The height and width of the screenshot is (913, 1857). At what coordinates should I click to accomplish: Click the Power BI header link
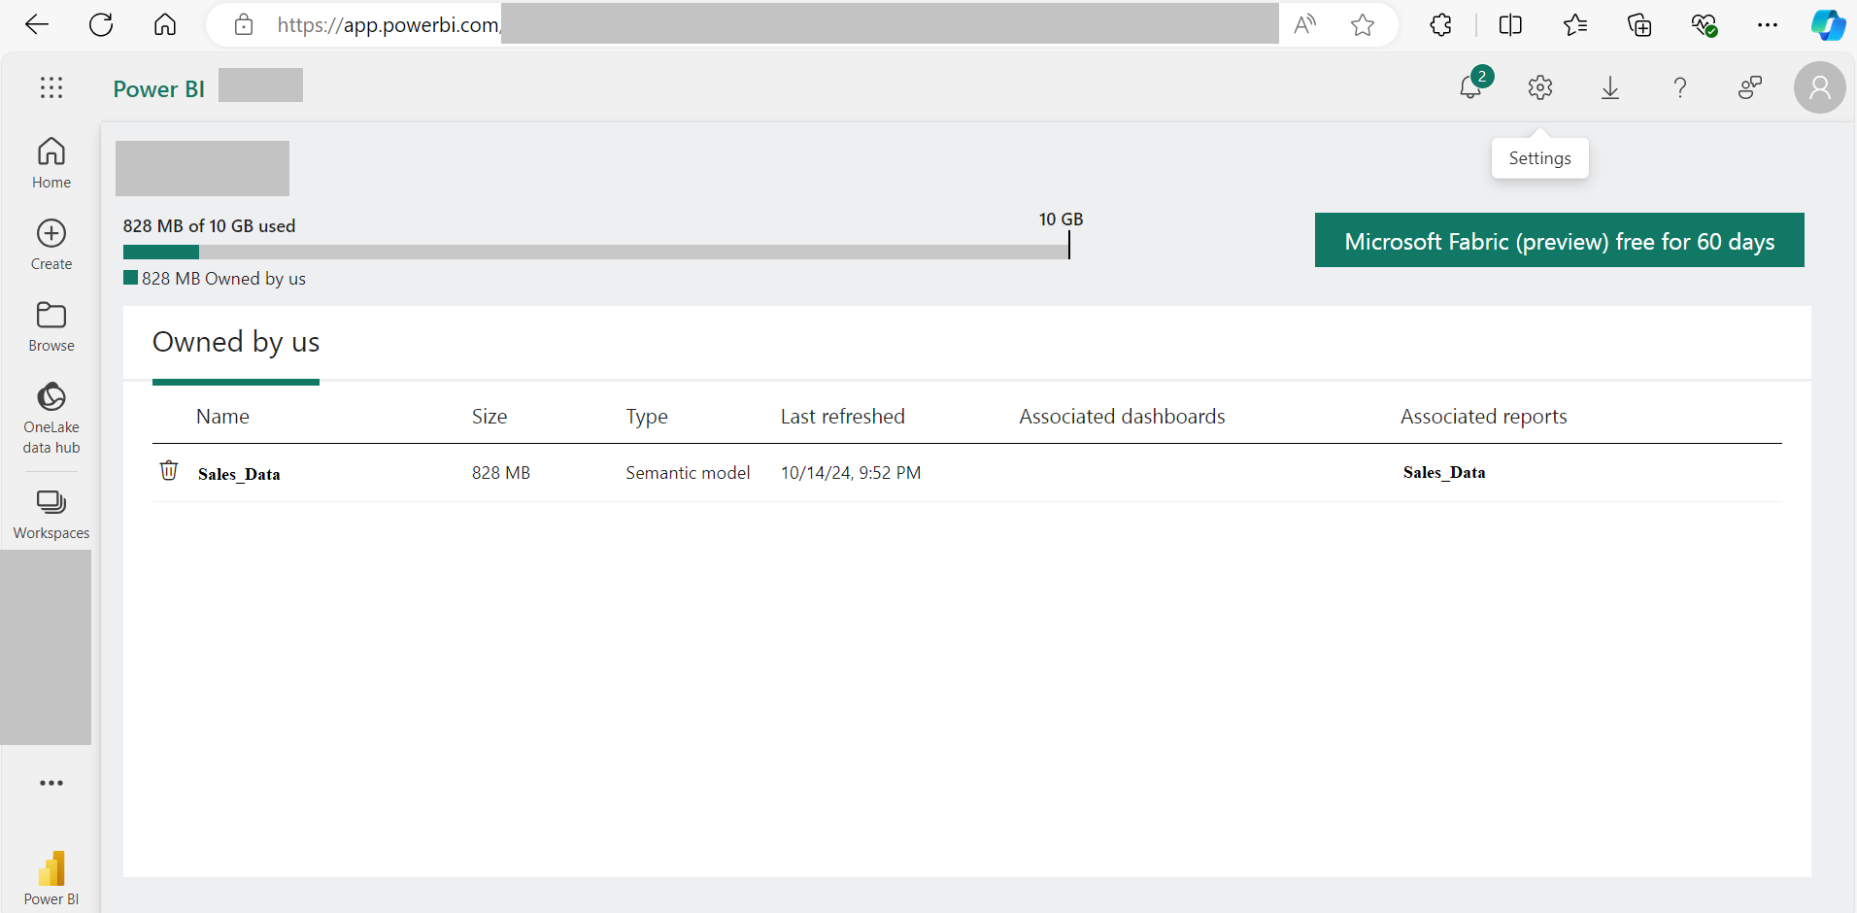(158, 89)
